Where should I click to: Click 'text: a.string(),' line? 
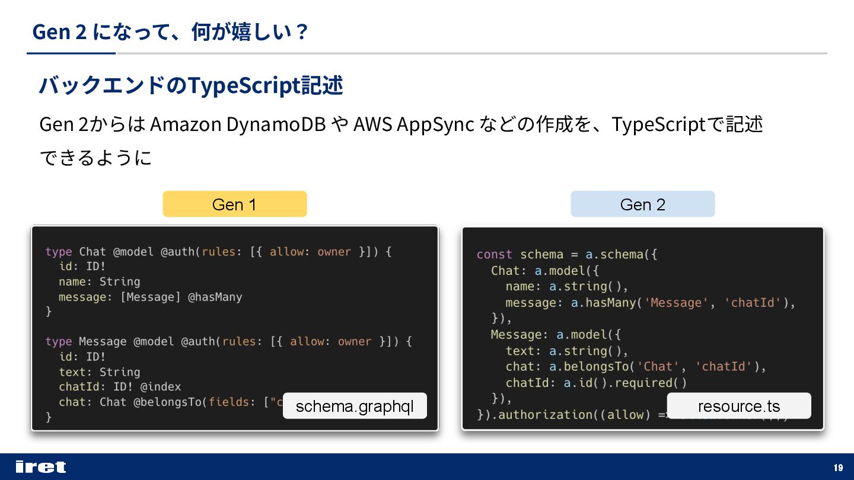click(567, 351)
